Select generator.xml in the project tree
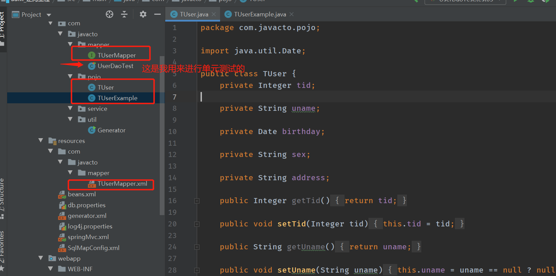Screen dimensions: 556x276 87,216
